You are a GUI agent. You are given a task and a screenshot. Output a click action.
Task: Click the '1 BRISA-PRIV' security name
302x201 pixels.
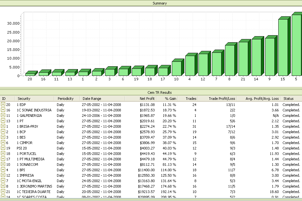tap(27, 126)
